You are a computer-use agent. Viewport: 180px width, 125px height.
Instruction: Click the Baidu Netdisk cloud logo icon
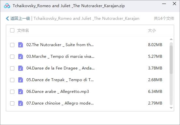(x=7, y=6)
